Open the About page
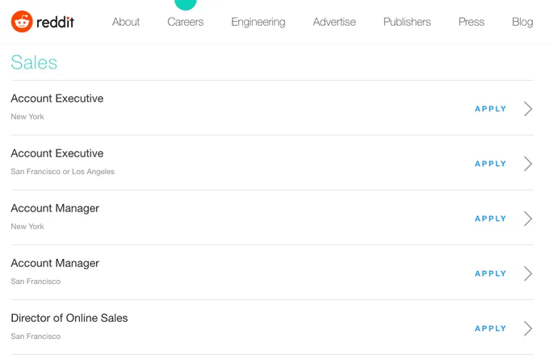The height and width of the screenshot is (355, 549). (x=126, y=22)
